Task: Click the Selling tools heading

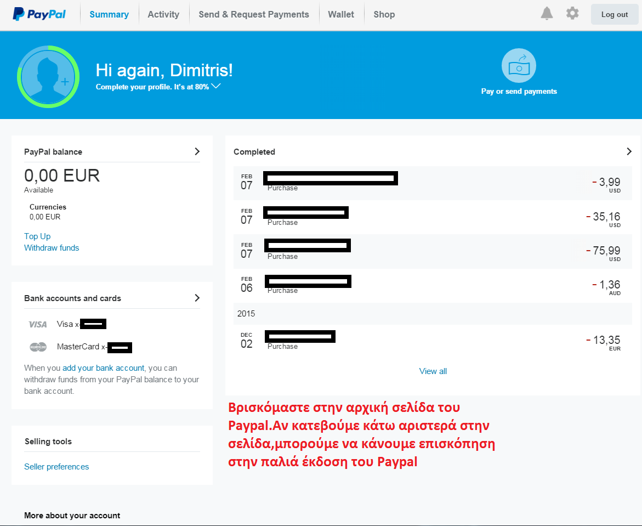Action: [48, 441]
